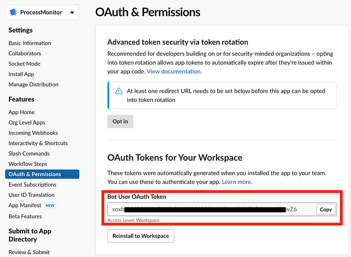Open the ProcessMonitor app selector dropdown

click(42, 13)
